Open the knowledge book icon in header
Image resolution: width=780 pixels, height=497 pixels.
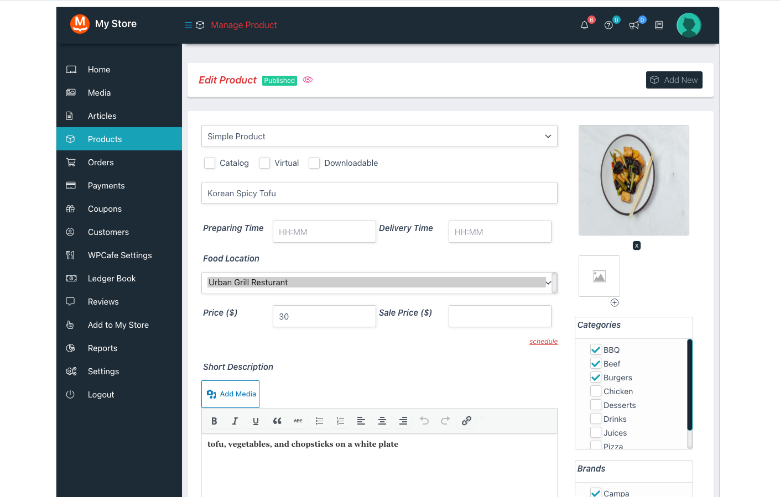pos(659,25)
